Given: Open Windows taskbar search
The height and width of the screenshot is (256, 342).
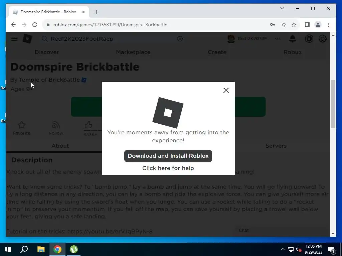Looking at the screenshot, I should click(x=24, y=249).
